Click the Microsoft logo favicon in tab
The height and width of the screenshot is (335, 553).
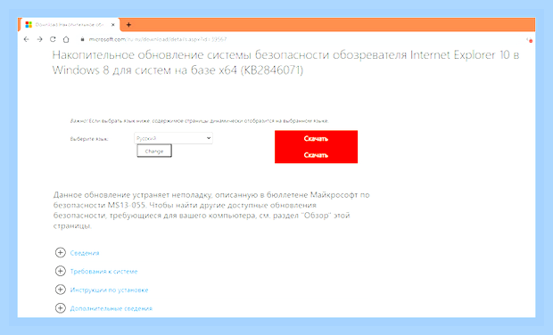(29, 25)
